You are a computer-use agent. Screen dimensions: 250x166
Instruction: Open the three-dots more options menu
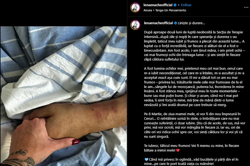click(246, 7)
